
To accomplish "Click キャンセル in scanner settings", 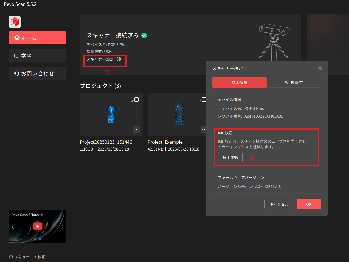I will [279, 204].
